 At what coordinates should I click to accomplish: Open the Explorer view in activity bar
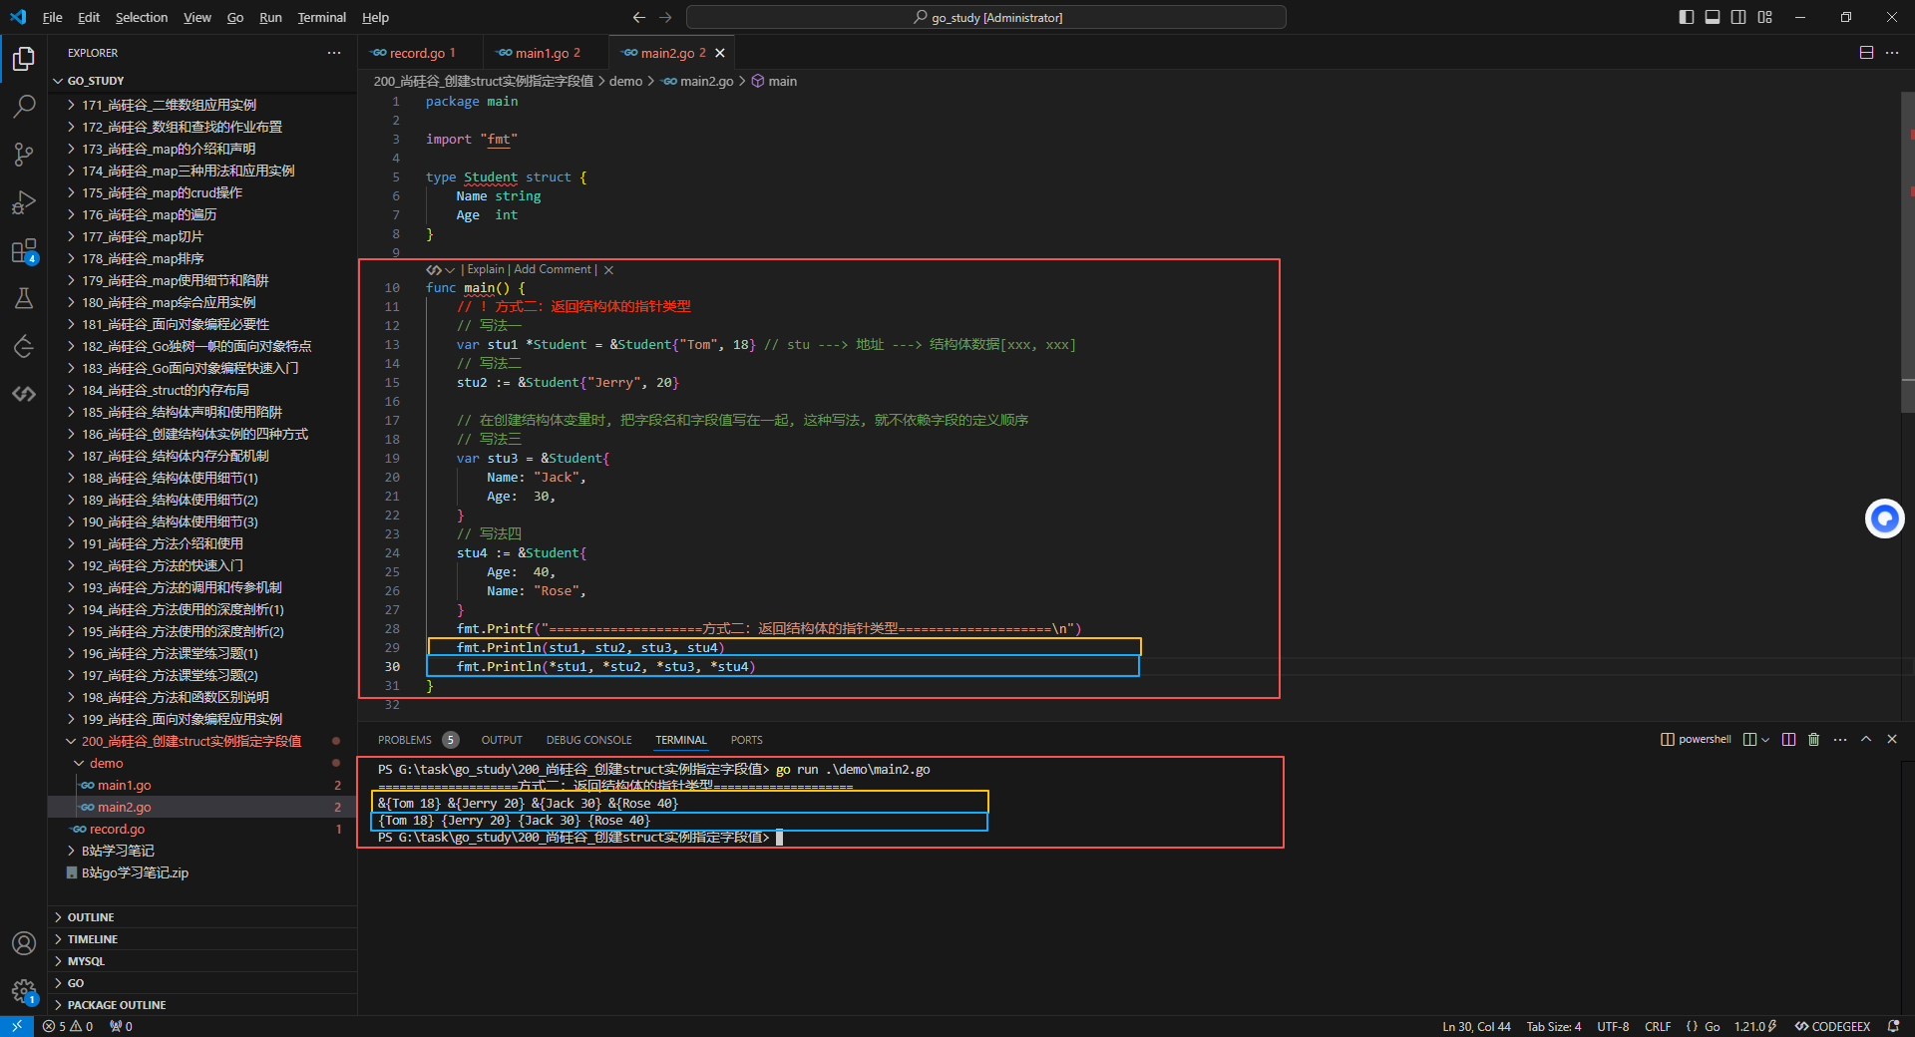click(24, 59)
